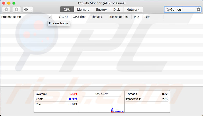Show the Network tab
203x116 pixels.
(133, 10)
